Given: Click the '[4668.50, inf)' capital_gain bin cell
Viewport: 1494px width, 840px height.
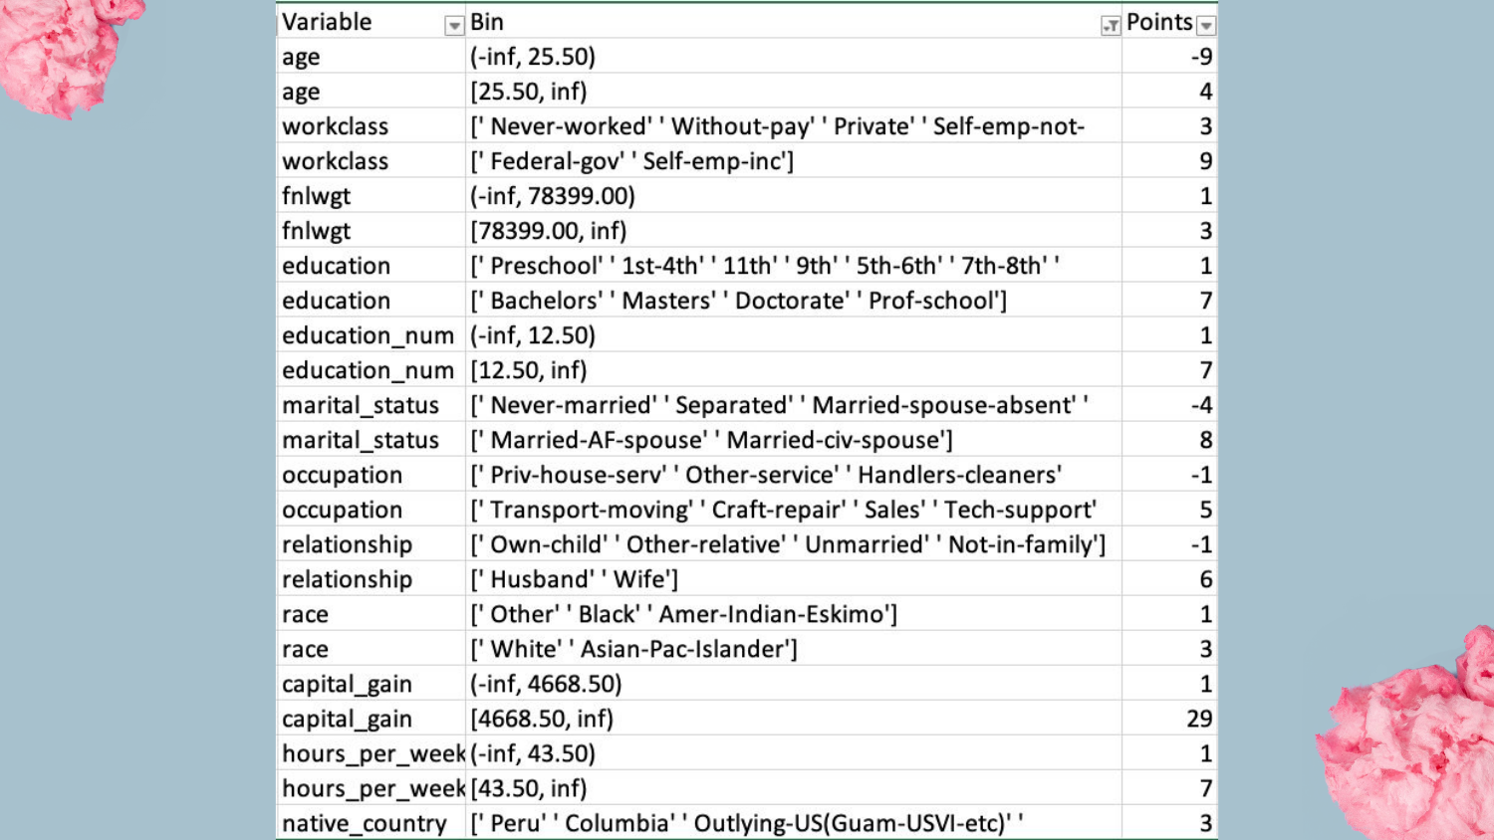Looking at the screenshot, I should point(543,719).
